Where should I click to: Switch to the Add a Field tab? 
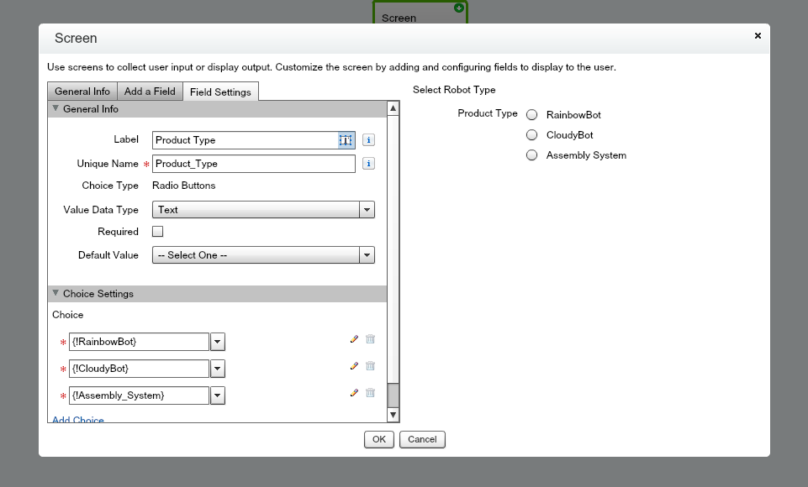[x=150, y=92]
